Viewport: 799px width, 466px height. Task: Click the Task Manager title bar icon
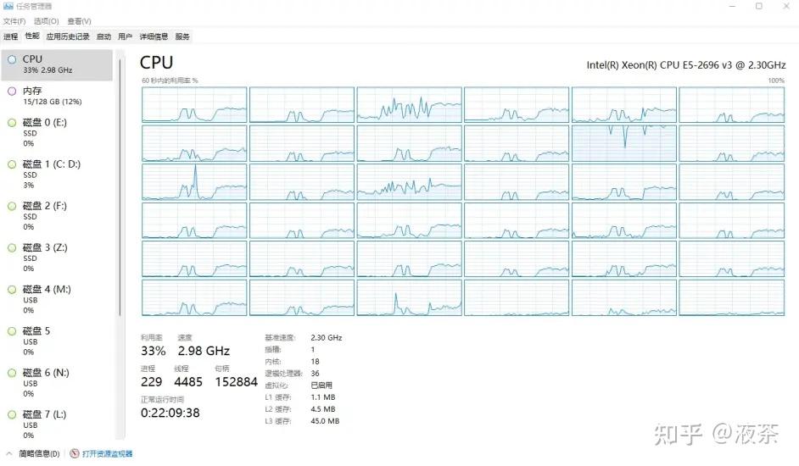pyautogui.click(x=8, y=6)
